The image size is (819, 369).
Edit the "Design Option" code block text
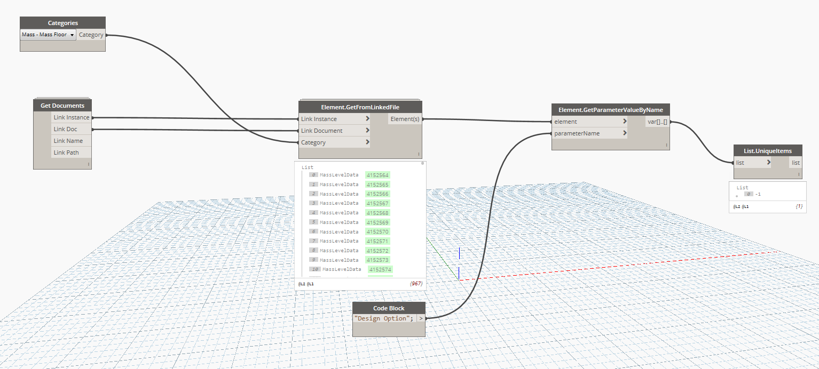point(384,318)
